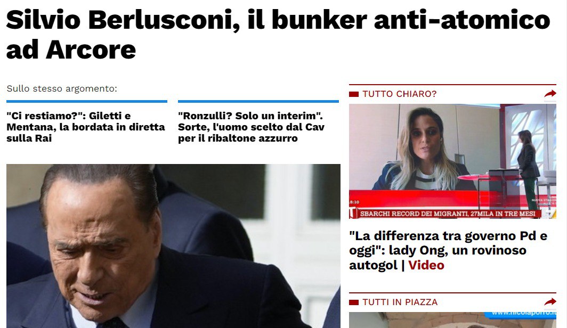Open the Giletti e Mentana related article

click(x=86, y=127)
